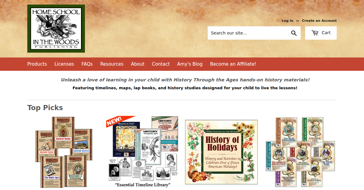This screenshot has height=190, width=364.
Task: Click the NEW! badge on Timeline Library
Action: point(115,121)
